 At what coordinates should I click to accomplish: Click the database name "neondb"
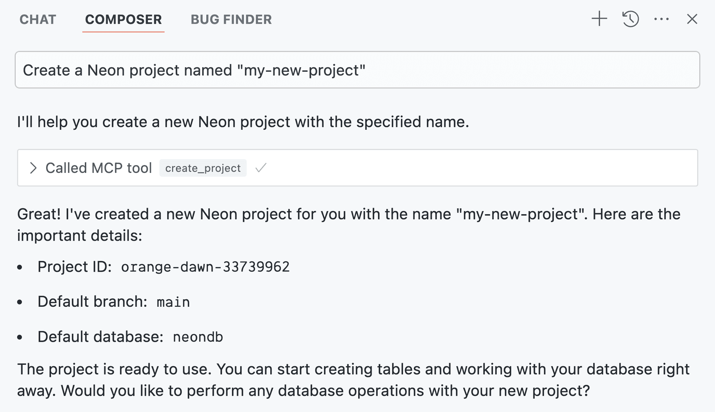point(198,337)
